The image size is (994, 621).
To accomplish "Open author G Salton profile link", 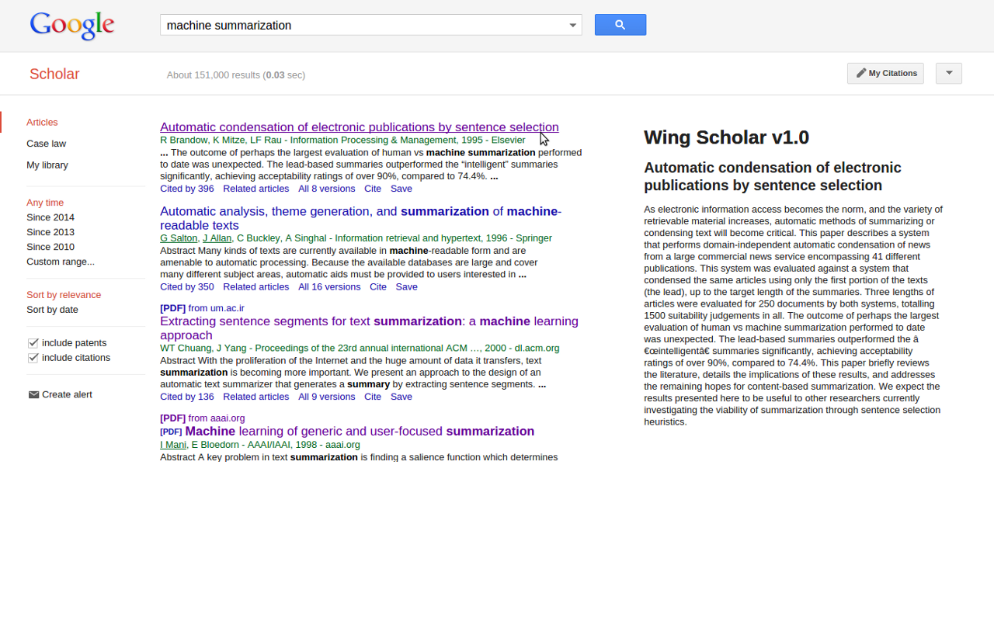I will (x=179, y=238).
